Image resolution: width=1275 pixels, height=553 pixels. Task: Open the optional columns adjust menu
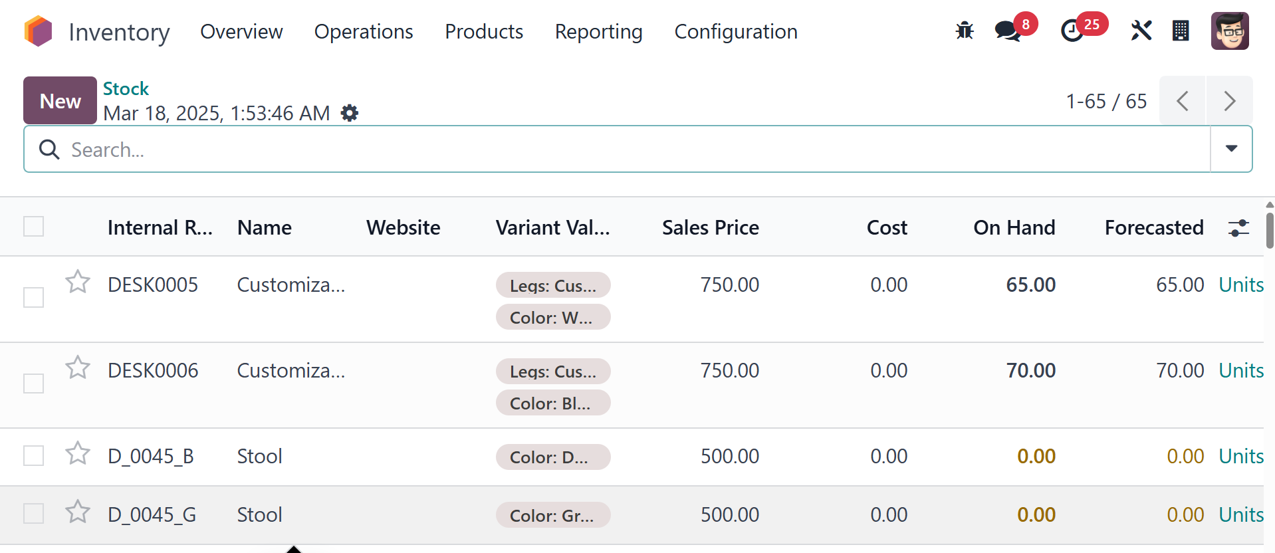(x=1238, y=228)
